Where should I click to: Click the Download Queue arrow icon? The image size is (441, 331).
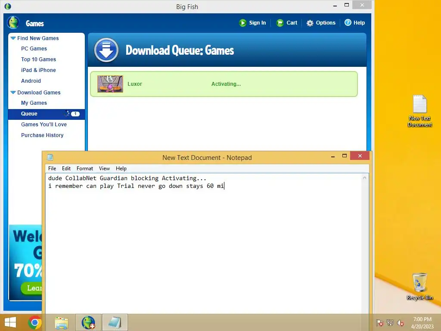(x=106, y=50)
